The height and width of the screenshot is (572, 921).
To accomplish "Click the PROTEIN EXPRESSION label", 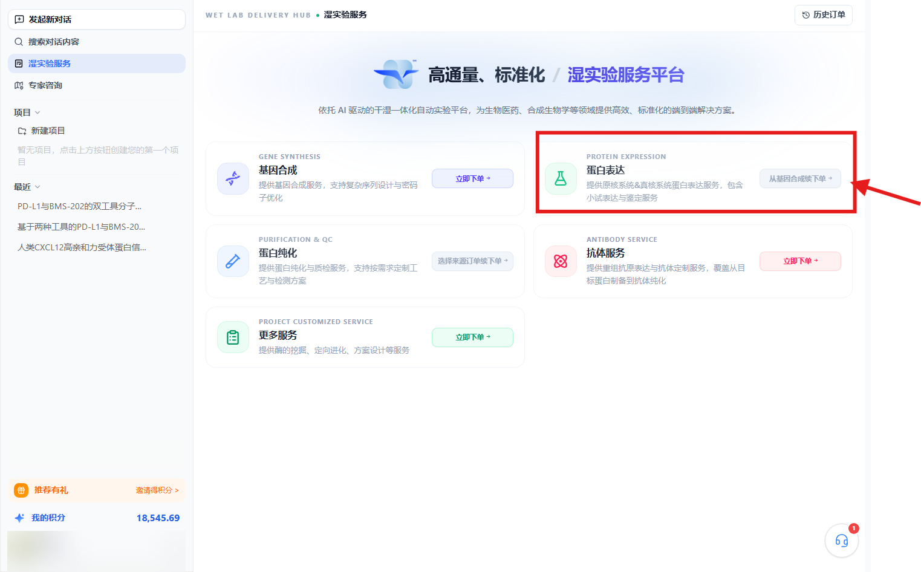I will point(626,157).
